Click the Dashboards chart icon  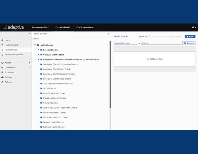pos(3,68)
